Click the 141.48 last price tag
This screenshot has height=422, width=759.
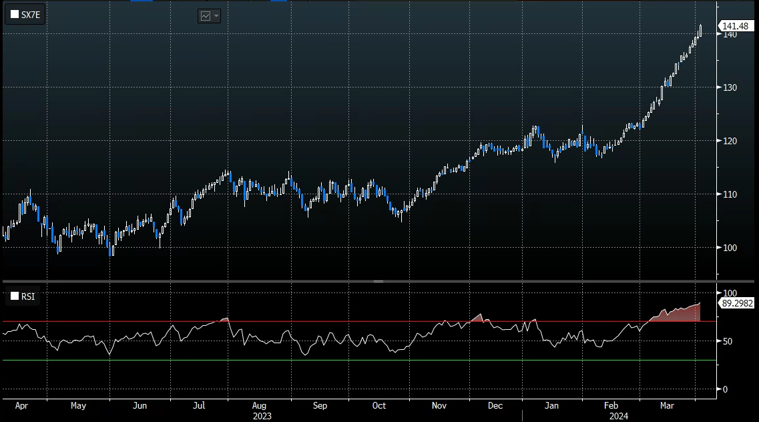pos(735,26)
